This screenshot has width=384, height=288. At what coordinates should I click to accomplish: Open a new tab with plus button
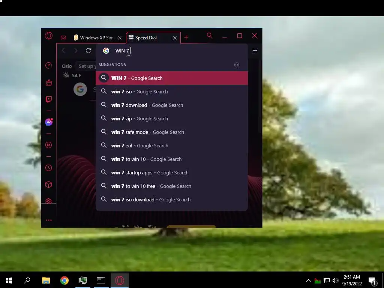(x=186, y=37)
